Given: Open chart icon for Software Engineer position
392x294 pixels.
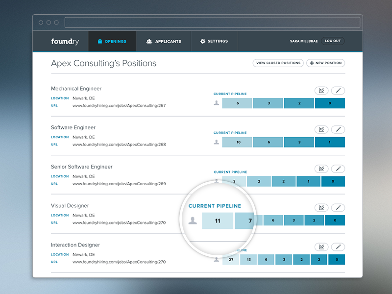Looking at the screenshot, I should (x=321, y=129).
